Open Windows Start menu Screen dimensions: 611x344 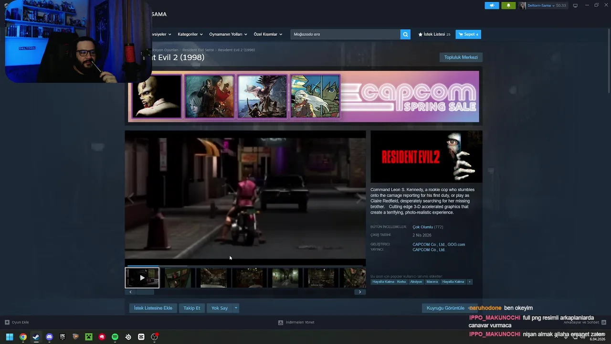coord(10,337)
